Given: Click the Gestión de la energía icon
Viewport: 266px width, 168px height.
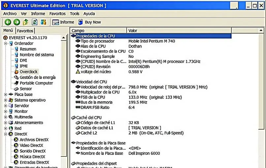Looking at the screenshot, I should 16,77.
